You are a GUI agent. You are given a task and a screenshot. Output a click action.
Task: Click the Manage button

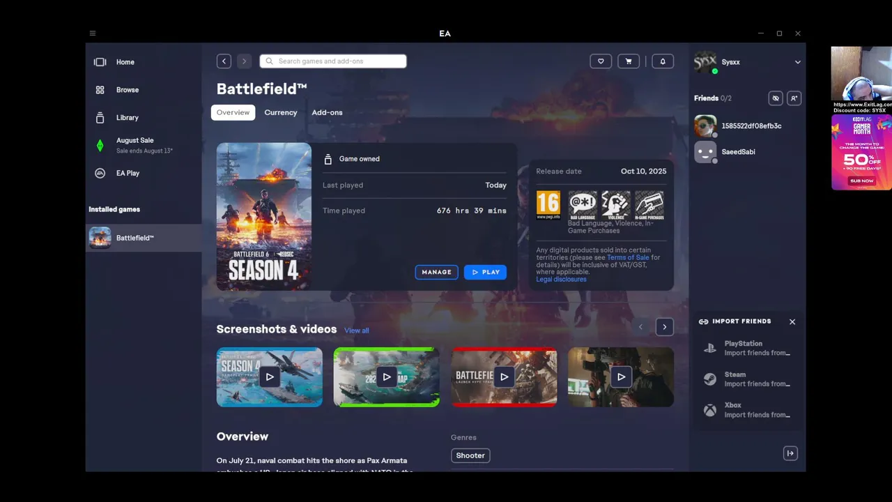(437, 272)
